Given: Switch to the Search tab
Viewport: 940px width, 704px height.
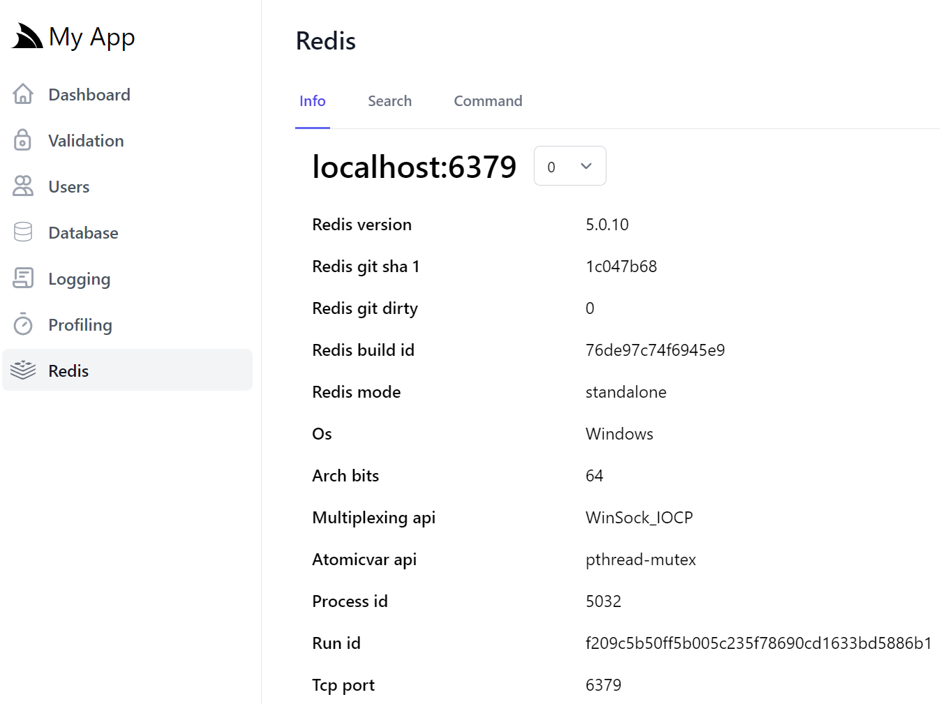Looking at the screenshot, I should tap(389, 101).
